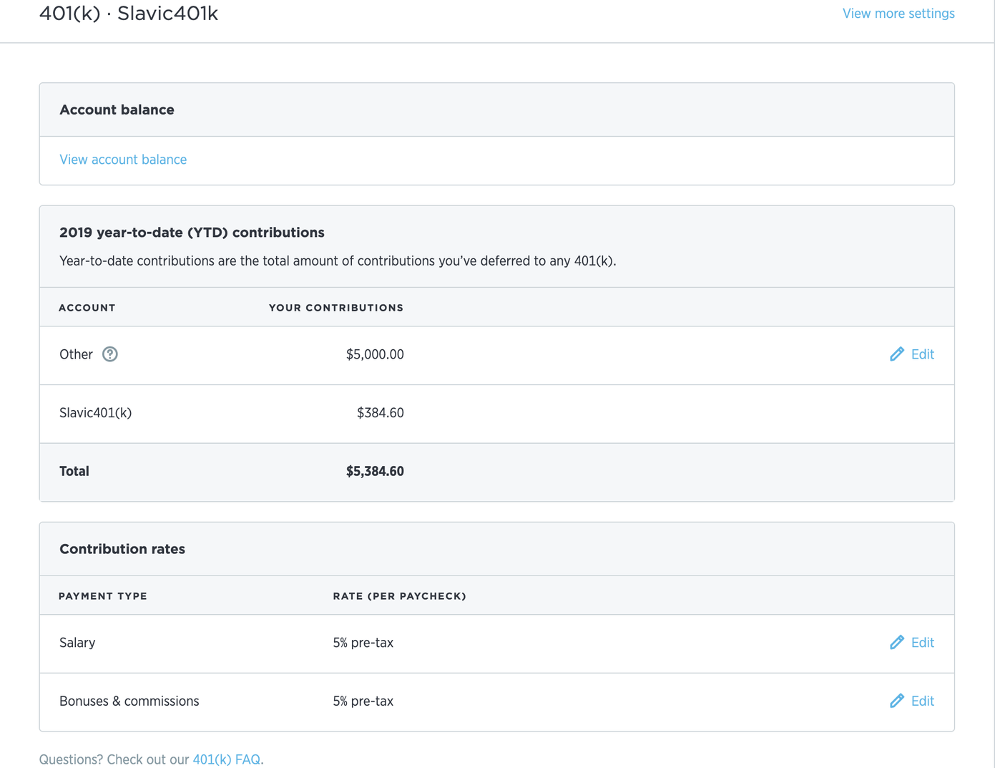Click the pencil icon in the Other row
The height and width of the screenshot is (768, 995).
(897, 354)
